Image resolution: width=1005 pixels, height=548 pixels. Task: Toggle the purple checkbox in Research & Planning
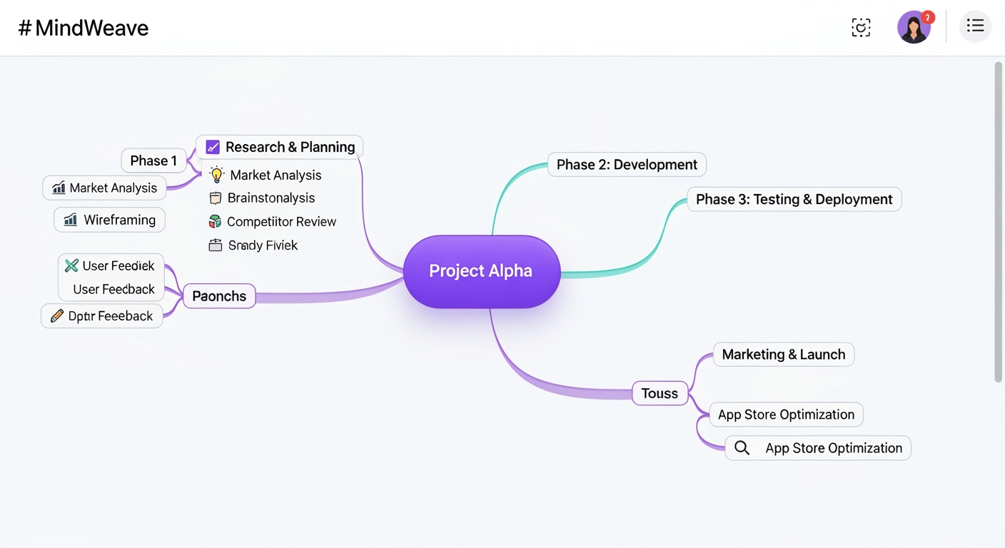[212, 146]
